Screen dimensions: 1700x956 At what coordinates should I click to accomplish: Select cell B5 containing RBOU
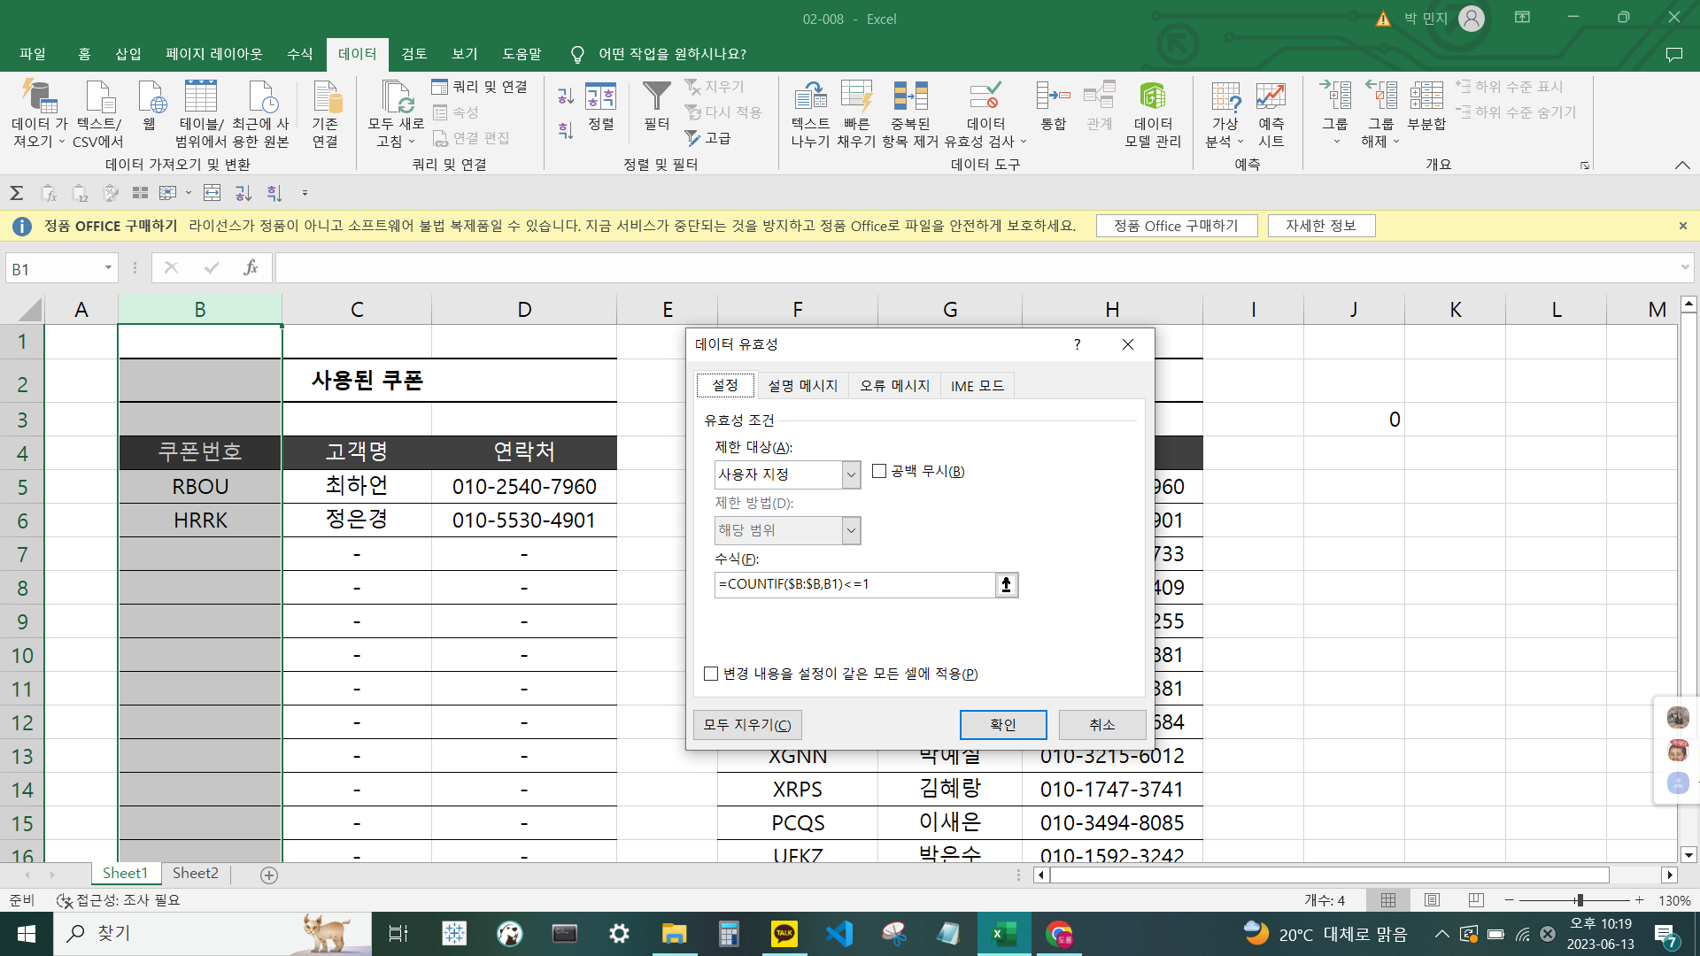click(x=200, y=486)
